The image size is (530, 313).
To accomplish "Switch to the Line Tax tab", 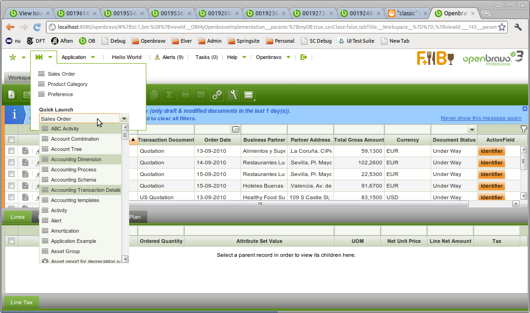I will [21, 302].
